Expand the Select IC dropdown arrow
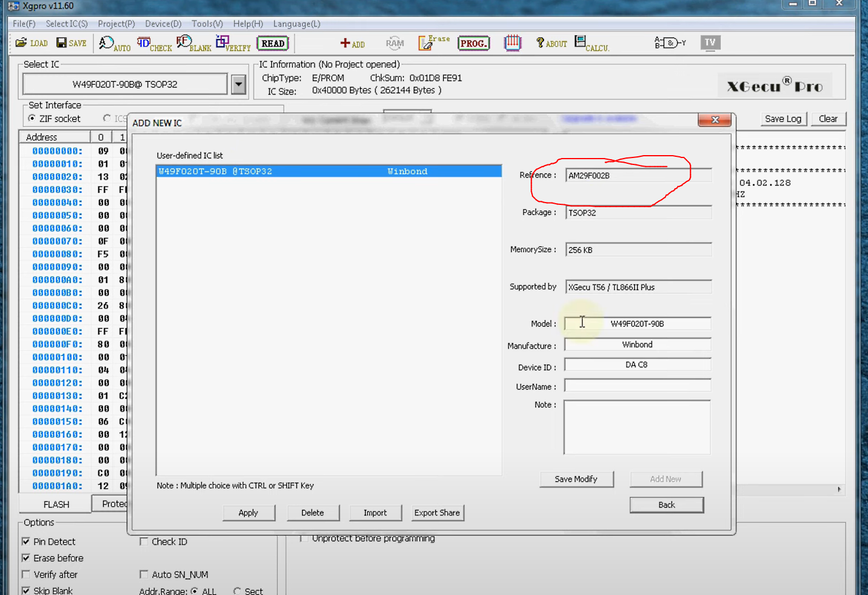 pyautogui.click(x=238, y=85)
